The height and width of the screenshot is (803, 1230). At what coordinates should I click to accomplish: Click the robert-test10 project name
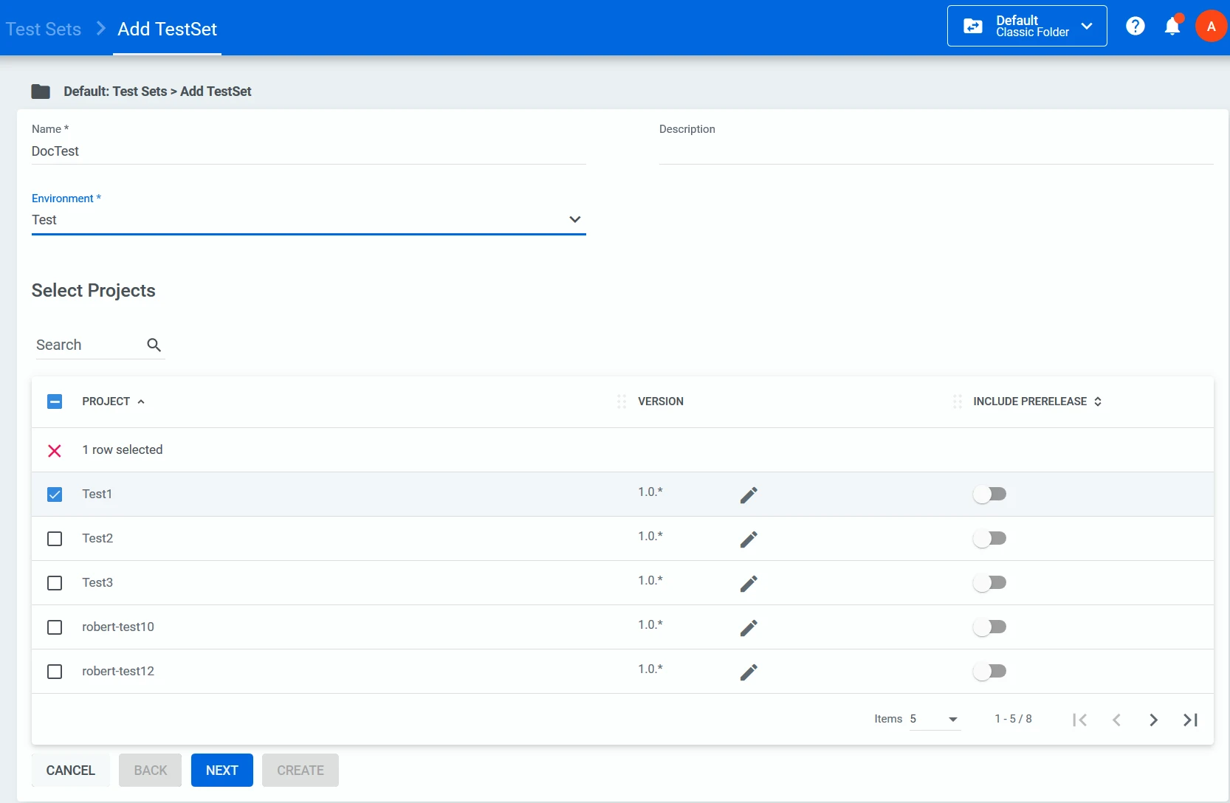[118, 627]
